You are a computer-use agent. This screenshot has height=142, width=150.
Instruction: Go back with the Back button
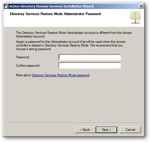click(x=85, y=130)
